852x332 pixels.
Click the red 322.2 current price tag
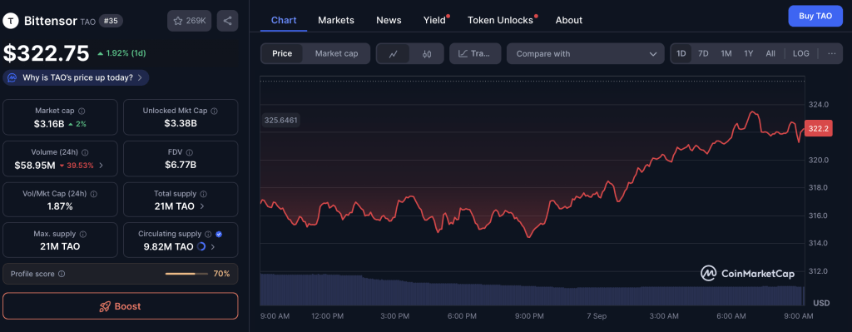tap(818, 129)
